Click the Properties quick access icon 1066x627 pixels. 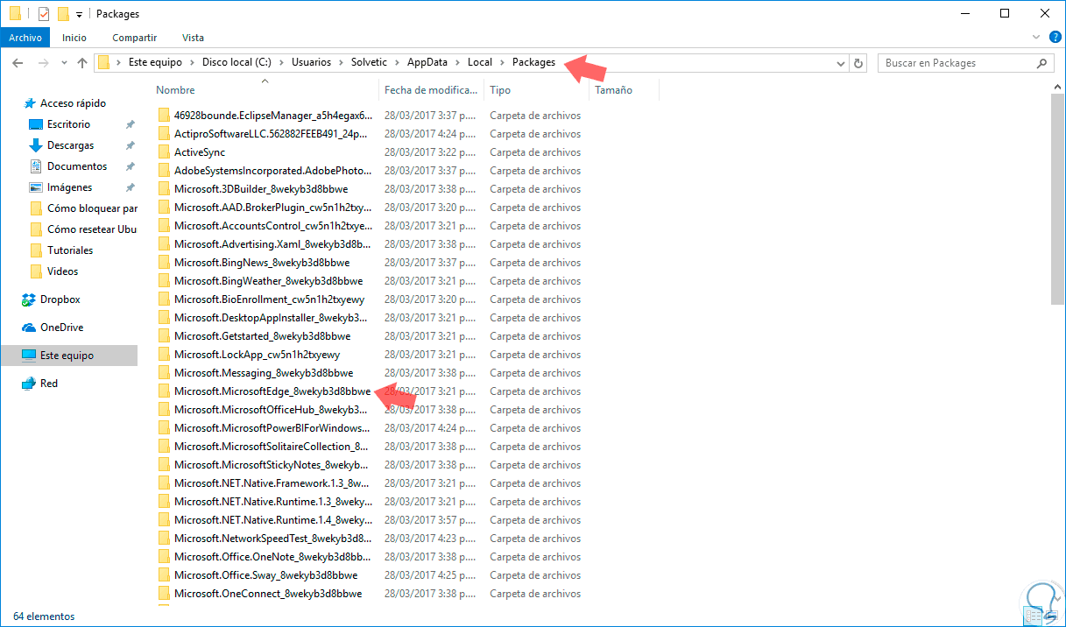point(44,14)
